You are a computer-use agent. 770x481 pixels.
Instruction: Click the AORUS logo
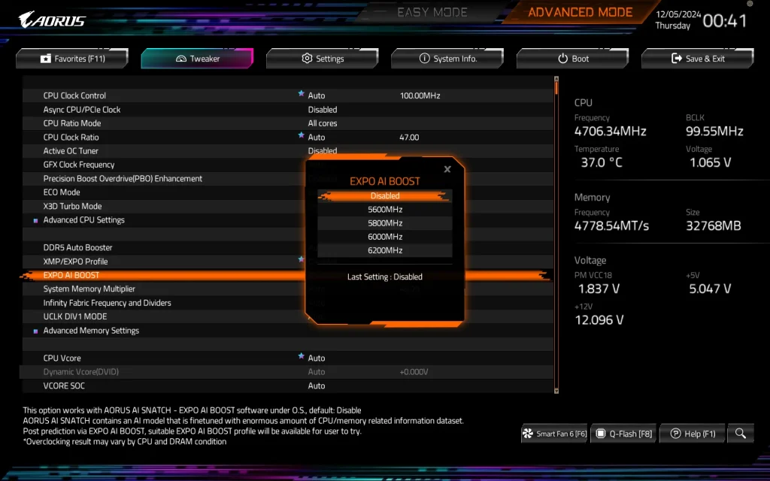52,20
